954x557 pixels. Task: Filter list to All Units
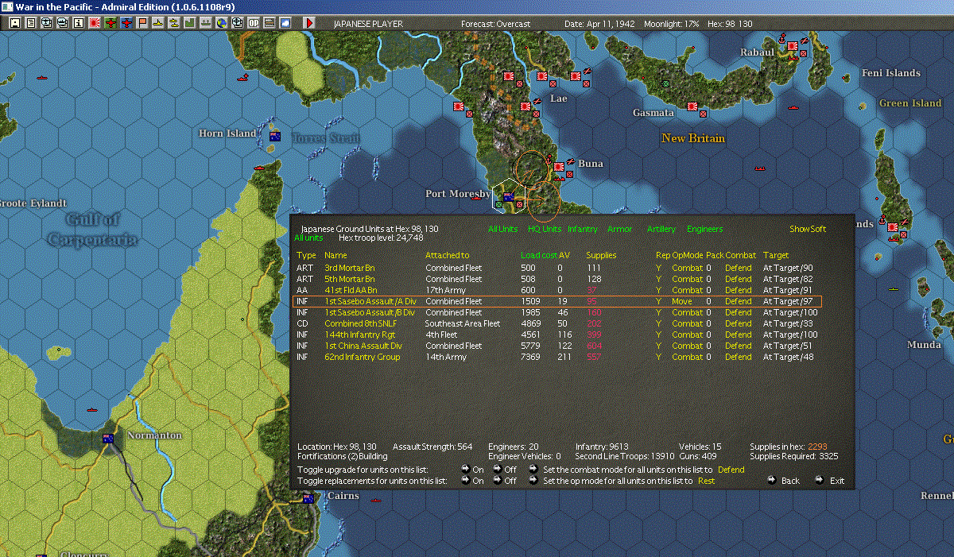click(x=503, y=229)
